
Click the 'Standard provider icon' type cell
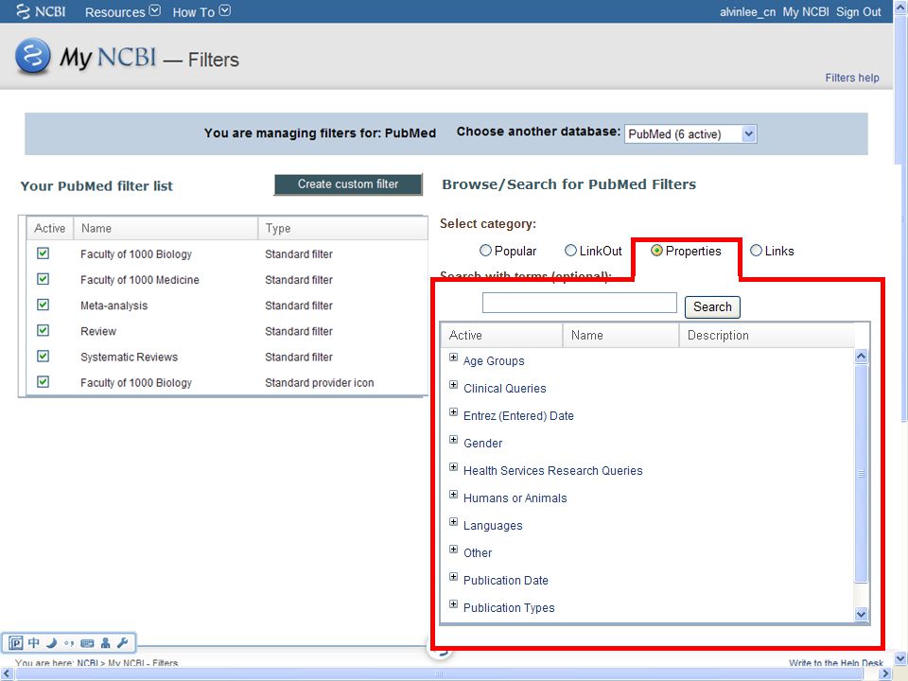(319, 383)
